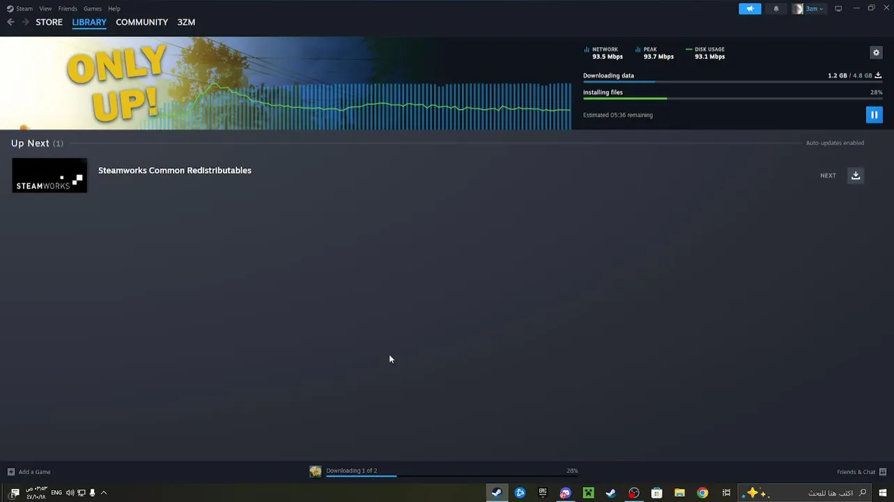Open File Explorer from the taskbar
The height and width of the screenshot is (502, 894).
679,493
